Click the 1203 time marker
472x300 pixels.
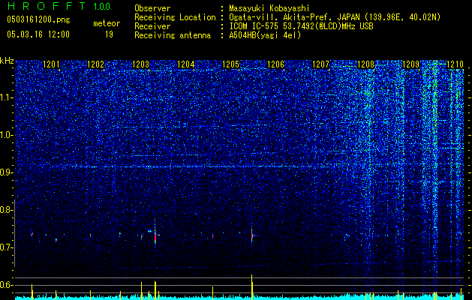tap(140, 64)
